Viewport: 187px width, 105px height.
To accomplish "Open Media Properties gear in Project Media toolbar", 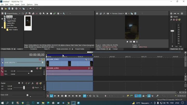I will [40, 13].
